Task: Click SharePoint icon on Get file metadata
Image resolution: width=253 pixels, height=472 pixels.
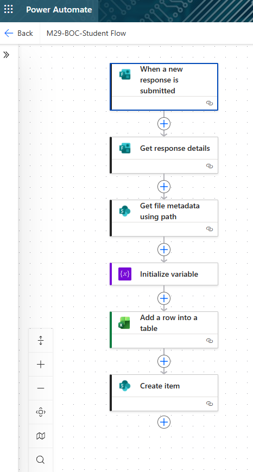Action: 125,211
